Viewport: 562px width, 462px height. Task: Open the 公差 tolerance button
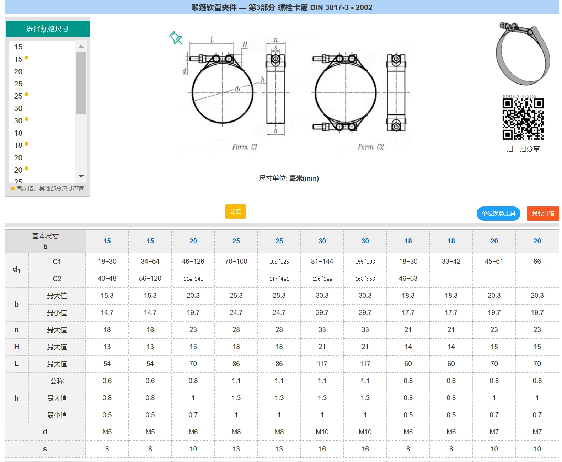(235, 211)
